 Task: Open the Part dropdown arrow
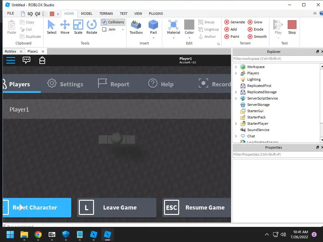154,38
